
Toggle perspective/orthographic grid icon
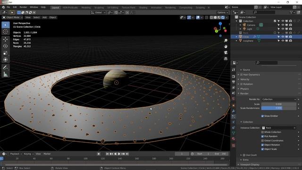pyautogui.click(x=226, y=59)
